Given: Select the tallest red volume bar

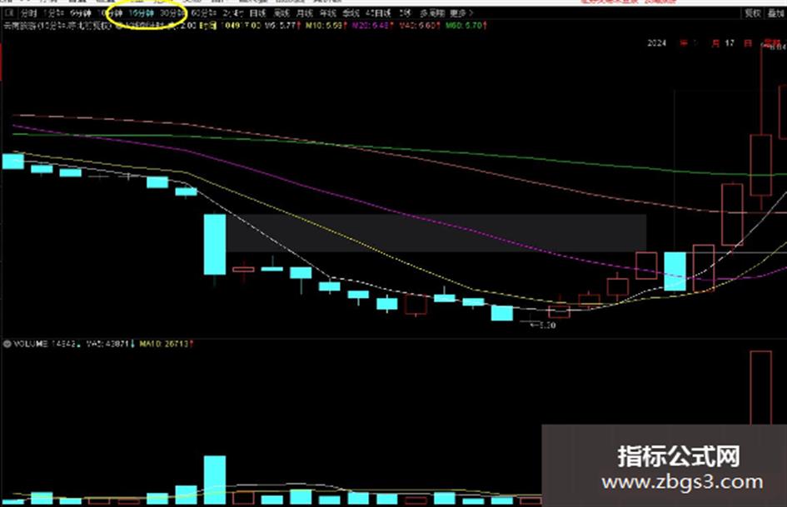Looking at the screenshot, I should pos(761,388).
